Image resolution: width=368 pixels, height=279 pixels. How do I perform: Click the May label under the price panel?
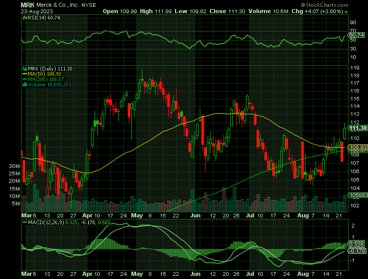[x=137, y=215]
